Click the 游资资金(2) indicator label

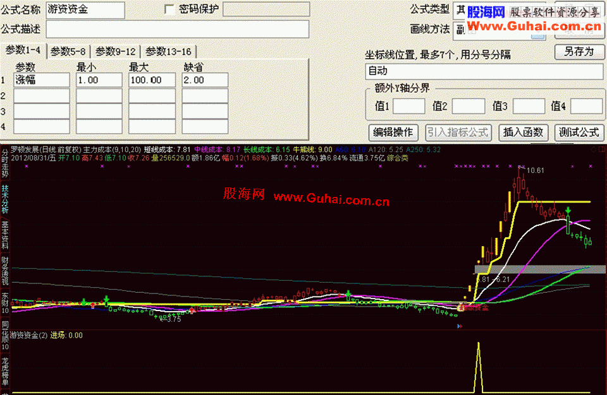[28, 336]
